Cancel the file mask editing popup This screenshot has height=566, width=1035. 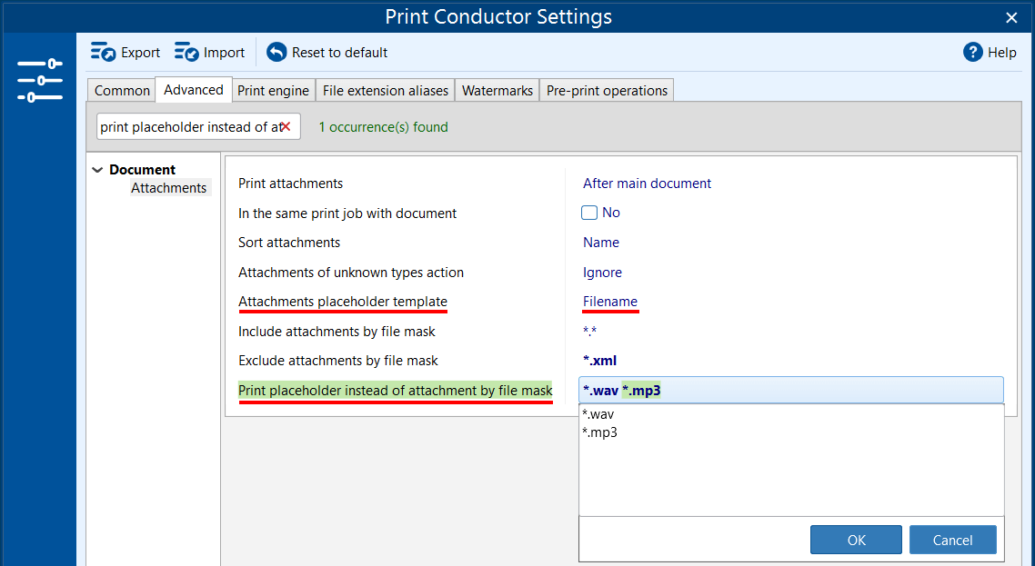click(952, 540)
